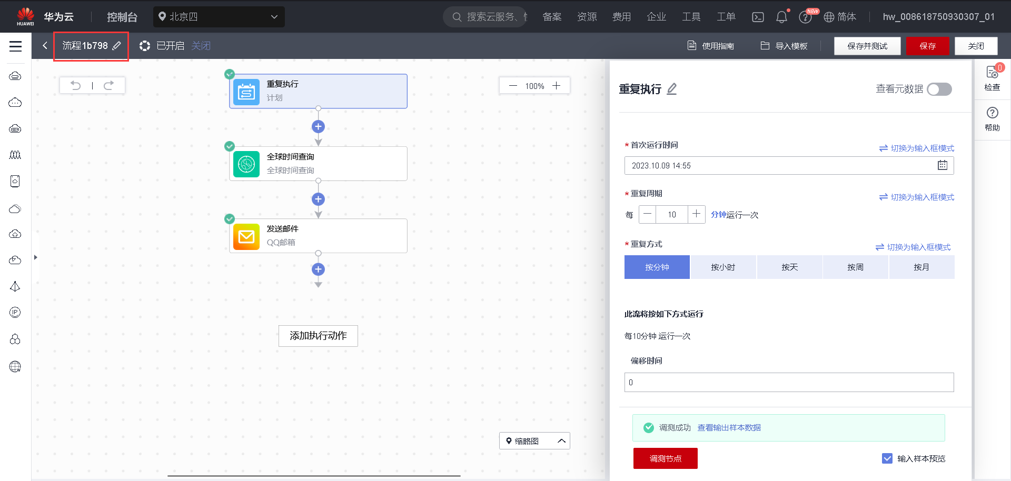Click the 查看输出样本数据 link
This screenshot has height=481, width=1011.
point(729,427)
